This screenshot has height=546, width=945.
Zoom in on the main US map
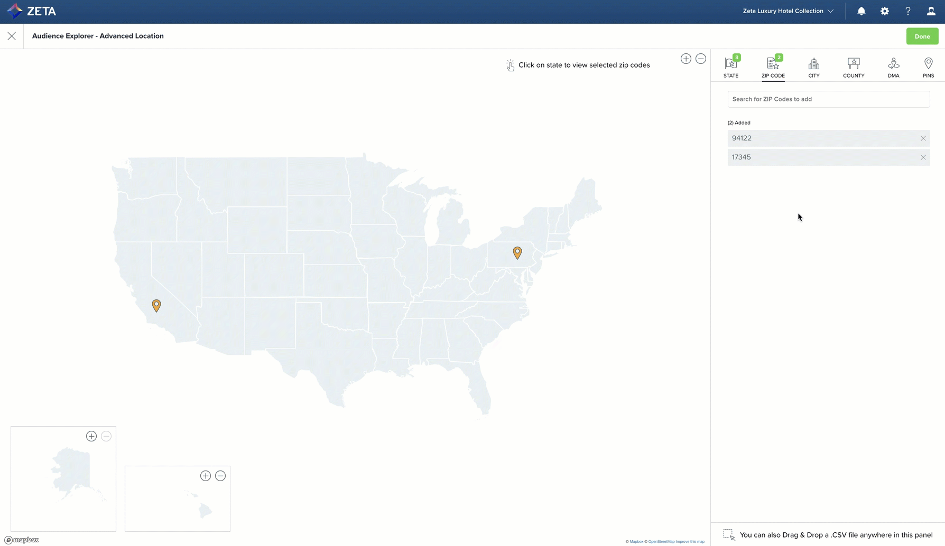click(x=685, y=59)
